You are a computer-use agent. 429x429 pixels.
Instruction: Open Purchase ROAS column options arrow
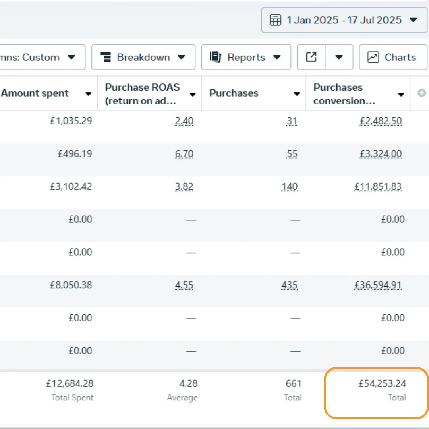[x=193, y=95]
